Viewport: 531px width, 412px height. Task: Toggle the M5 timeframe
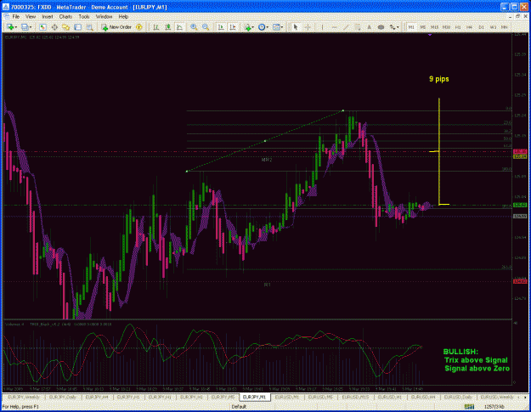click(x=422, y=27)
